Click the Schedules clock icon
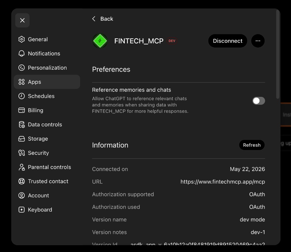The image size is (291, 252). click(x=22, y=96)
